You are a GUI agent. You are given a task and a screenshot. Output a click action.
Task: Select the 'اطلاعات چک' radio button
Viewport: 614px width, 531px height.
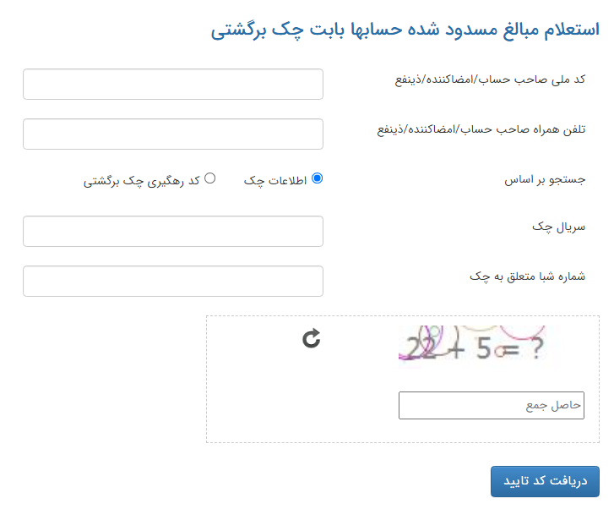click(318, 178)
